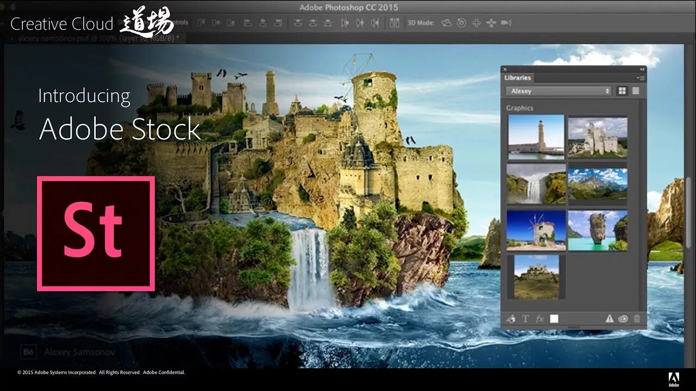Select the sea rock island thumbnail
This screenshot has height=391, width=696.
click(598, 230)
